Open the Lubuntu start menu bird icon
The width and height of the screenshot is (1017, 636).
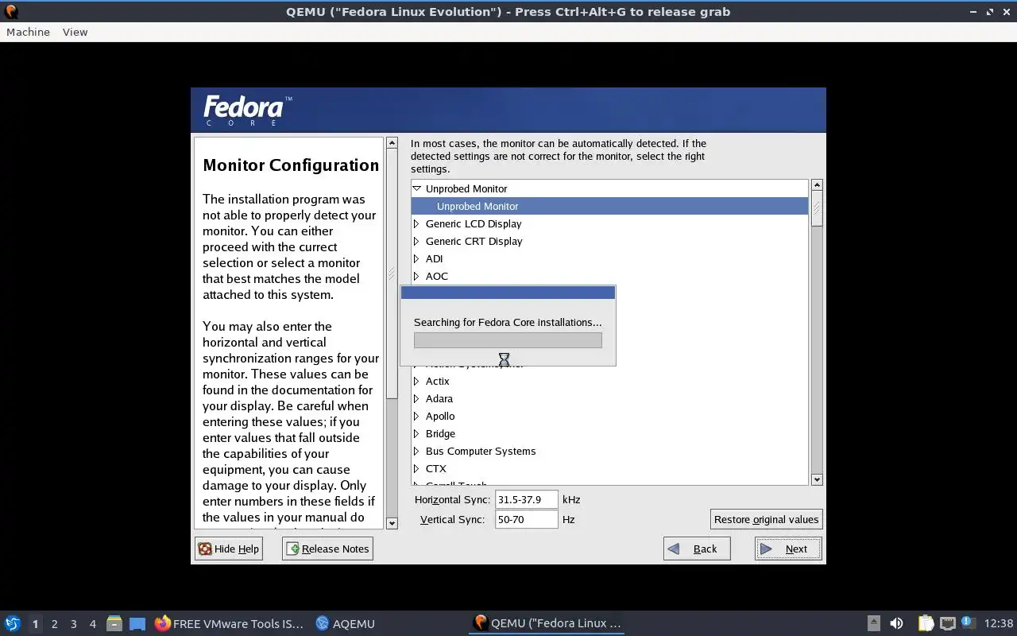12,623
